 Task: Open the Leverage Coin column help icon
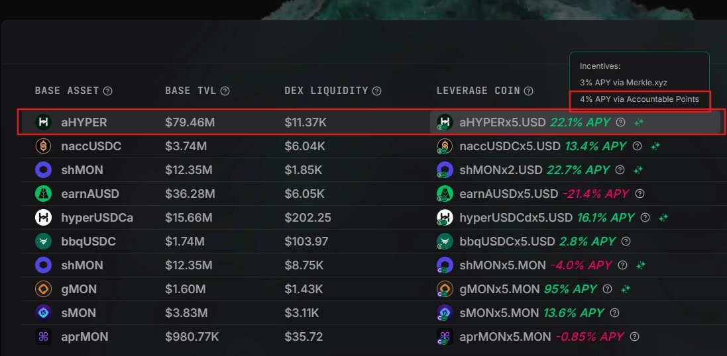coord(528,91)
